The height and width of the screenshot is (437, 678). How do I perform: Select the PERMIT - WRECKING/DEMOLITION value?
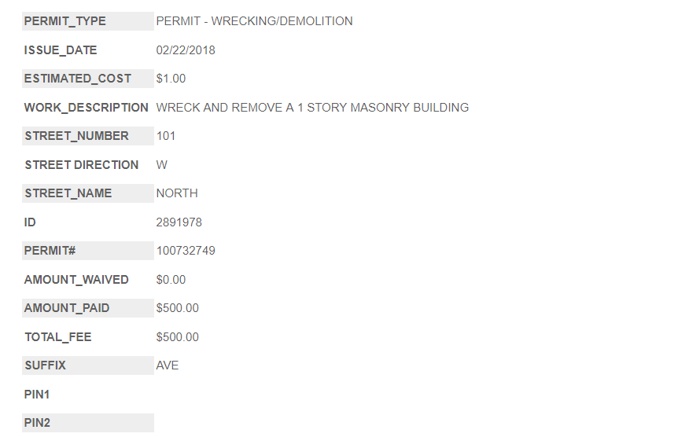(254, 21)
